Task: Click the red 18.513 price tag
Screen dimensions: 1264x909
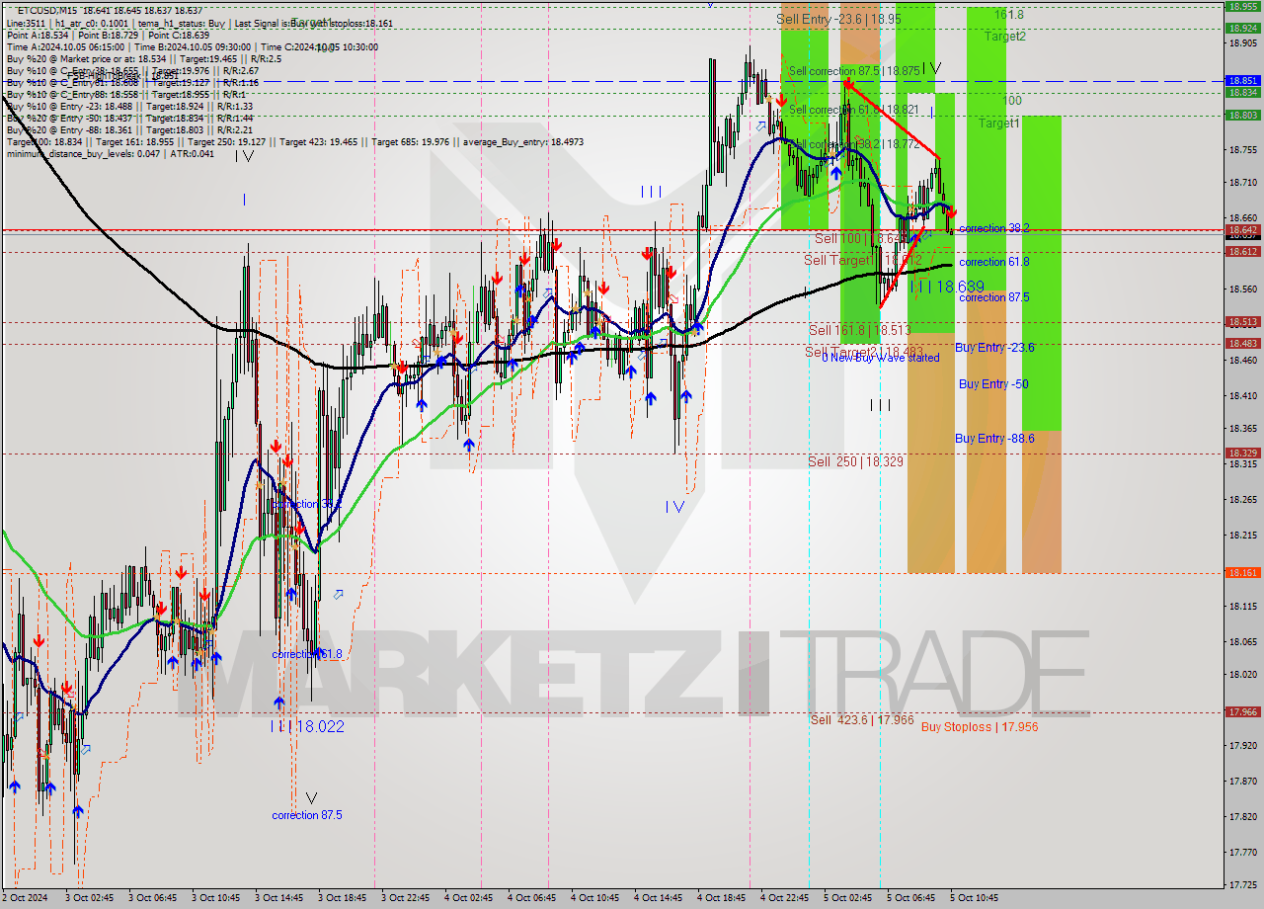Action: point(1243,321)
